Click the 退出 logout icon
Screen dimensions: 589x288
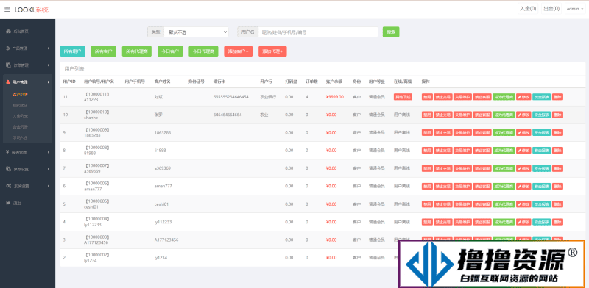click(x=8, y=203)
